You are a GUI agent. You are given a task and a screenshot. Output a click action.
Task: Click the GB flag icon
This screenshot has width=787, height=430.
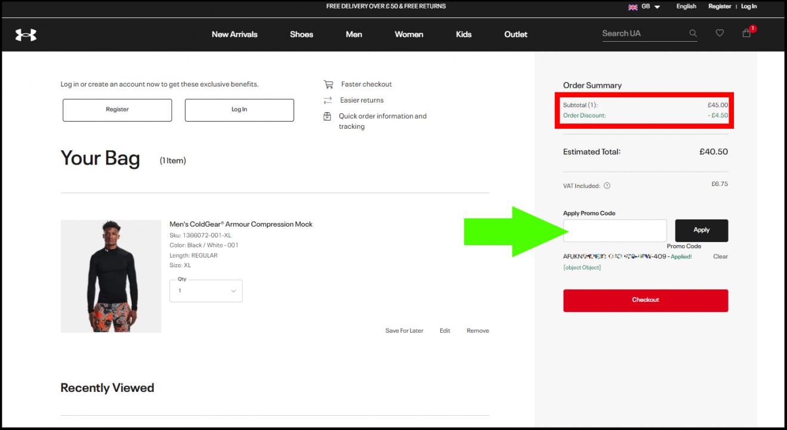[632, 7]
